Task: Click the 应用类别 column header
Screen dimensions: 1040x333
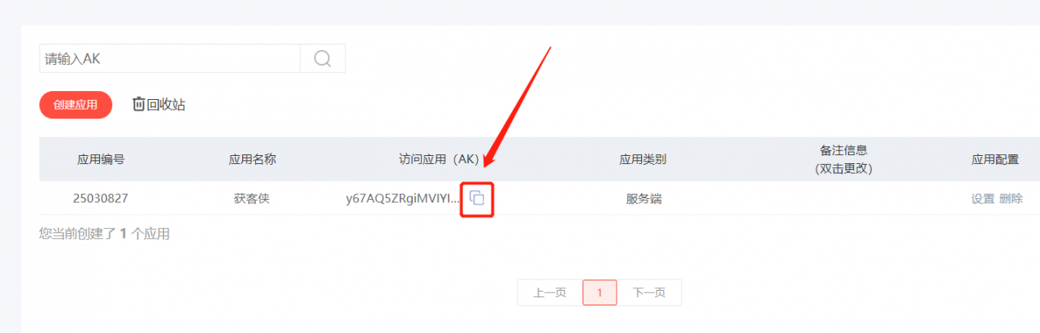Action: pos(643,159)
